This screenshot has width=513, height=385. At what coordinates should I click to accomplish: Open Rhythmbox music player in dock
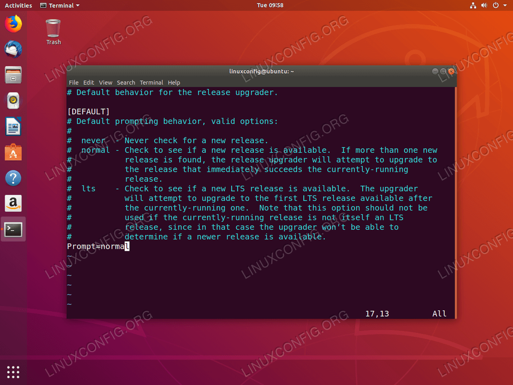tap(13, 101)
